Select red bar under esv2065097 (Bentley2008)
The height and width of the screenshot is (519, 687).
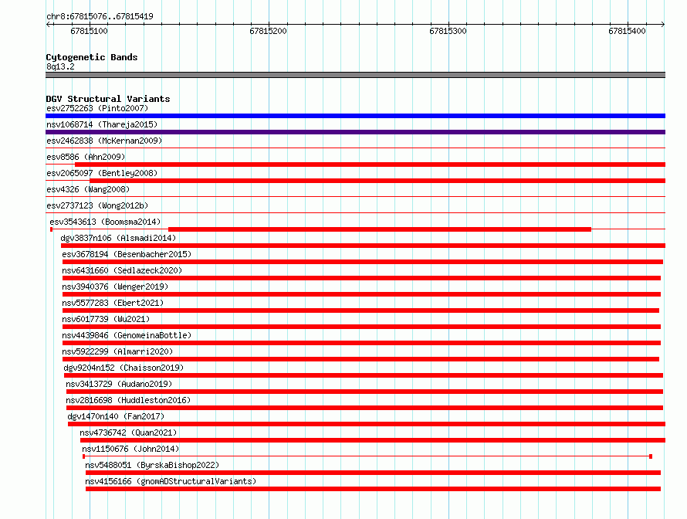[377, 181]
